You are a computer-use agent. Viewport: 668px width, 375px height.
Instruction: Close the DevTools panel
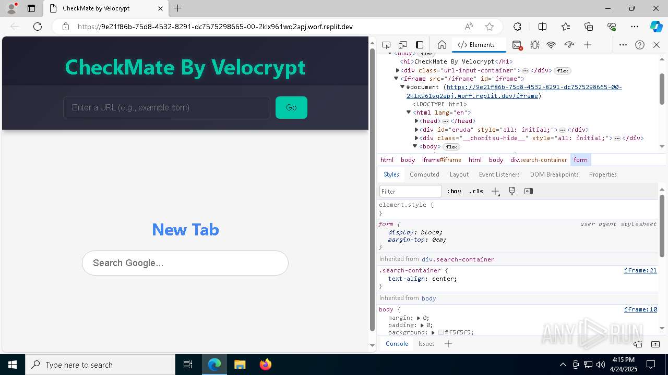[x=657, y=45]
